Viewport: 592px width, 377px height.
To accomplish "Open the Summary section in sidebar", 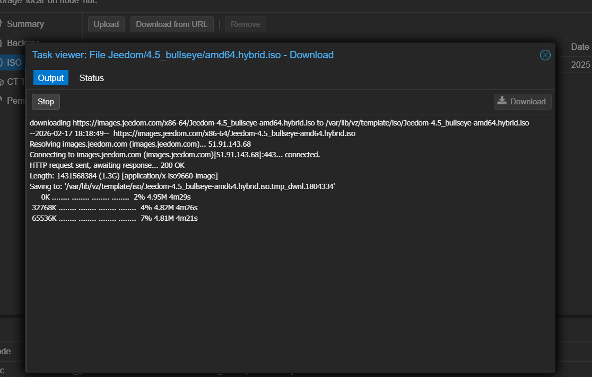I will [x=25, y=24].
